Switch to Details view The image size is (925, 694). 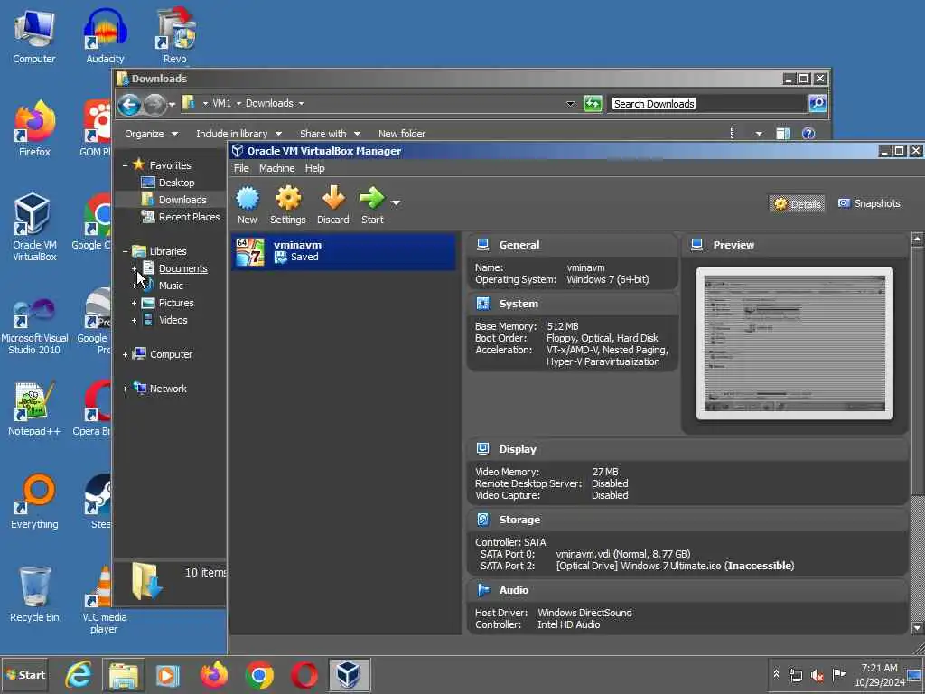[798, 203]
